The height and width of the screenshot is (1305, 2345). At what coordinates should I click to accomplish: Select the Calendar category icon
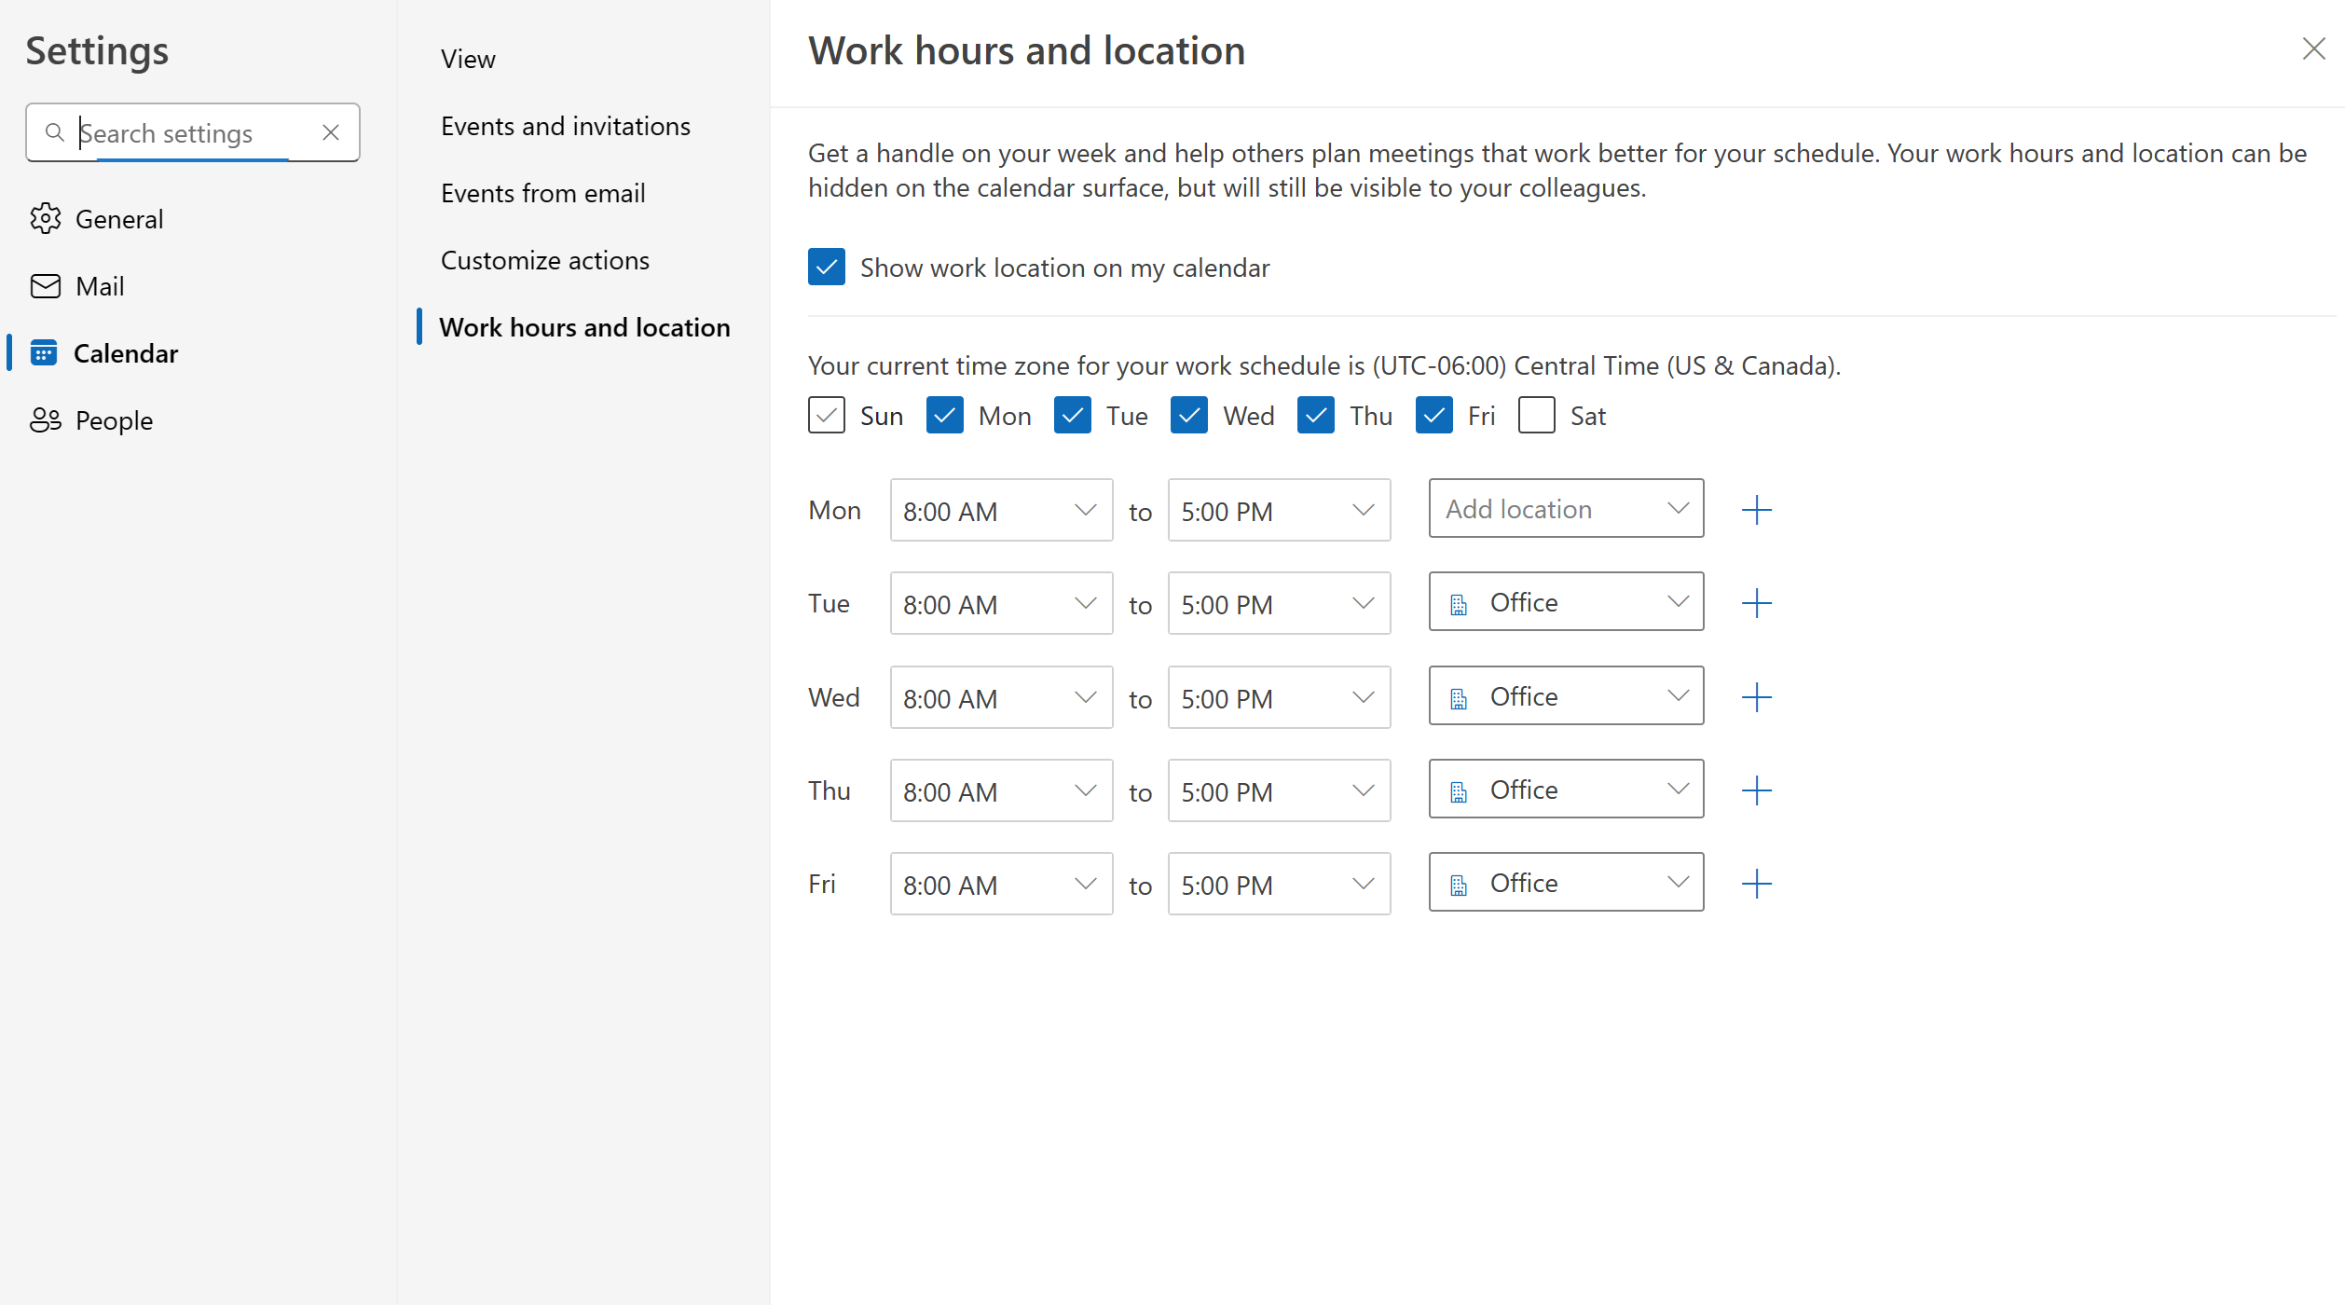pyautogui.click(x=44, y=353)
